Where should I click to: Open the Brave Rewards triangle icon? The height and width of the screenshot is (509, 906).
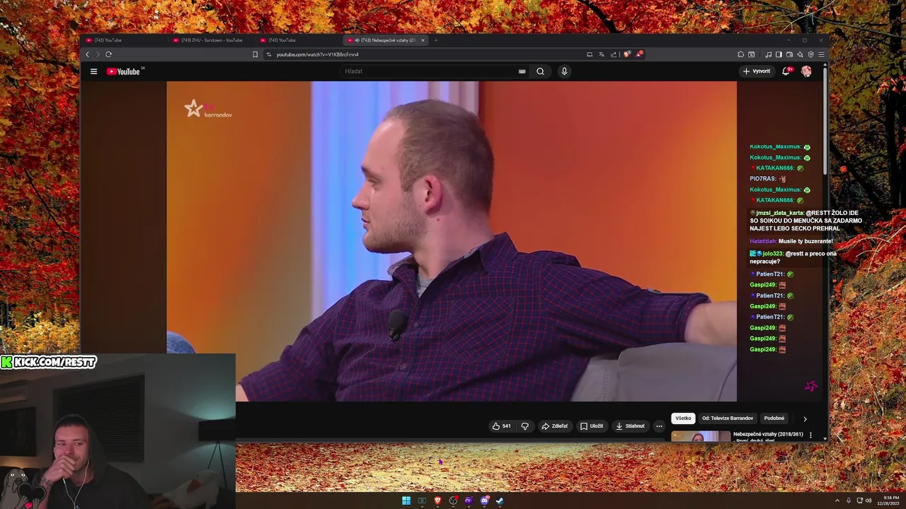638,54
